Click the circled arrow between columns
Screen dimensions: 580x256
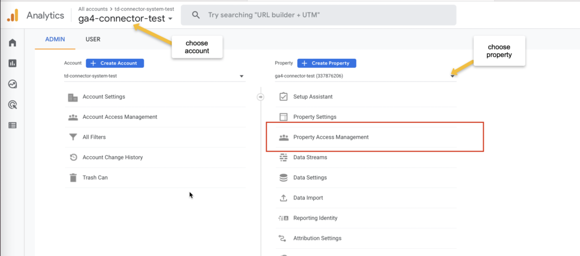261,97
